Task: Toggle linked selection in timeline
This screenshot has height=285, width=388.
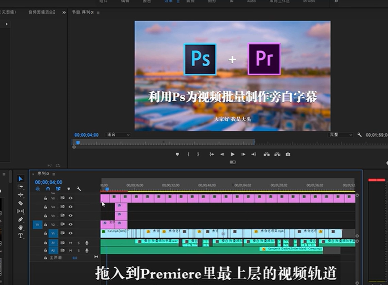Action: (x=58, y=189)
